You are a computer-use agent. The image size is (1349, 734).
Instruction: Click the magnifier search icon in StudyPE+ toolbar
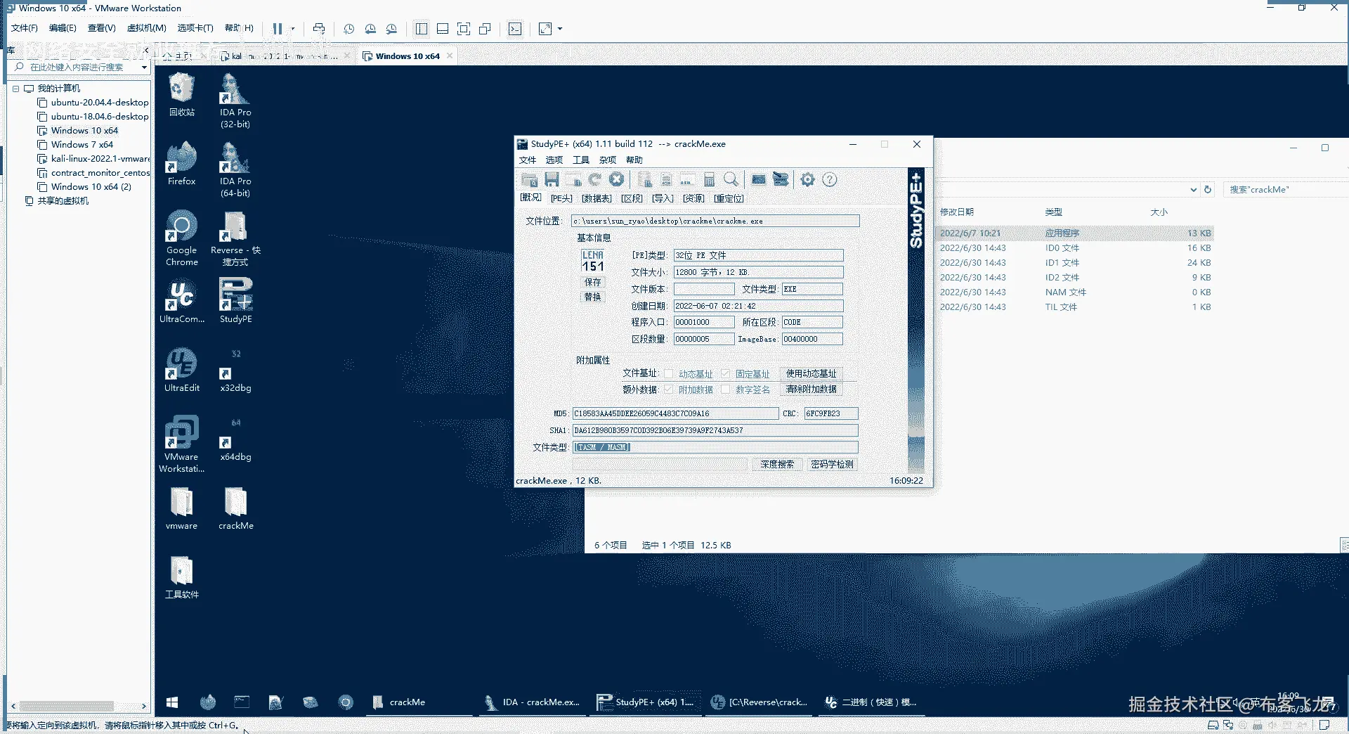click(x=731, y=179)
